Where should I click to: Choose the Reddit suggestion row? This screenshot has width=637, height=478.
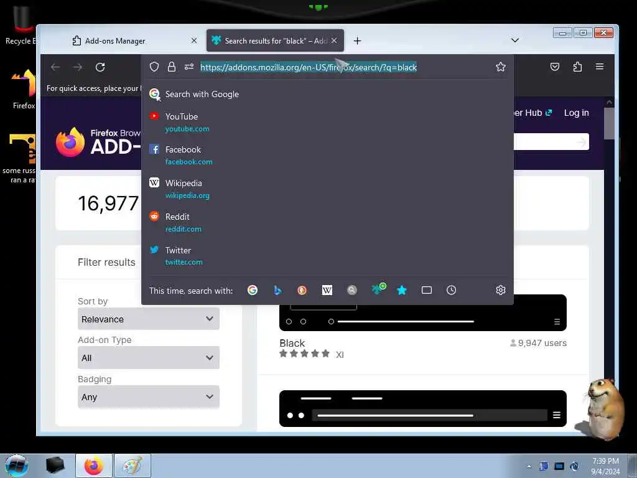click(x=327, y=222)
